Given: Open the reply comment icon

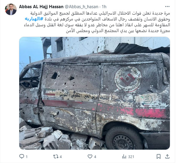Looking at the screenshot, I should point(21,156).
